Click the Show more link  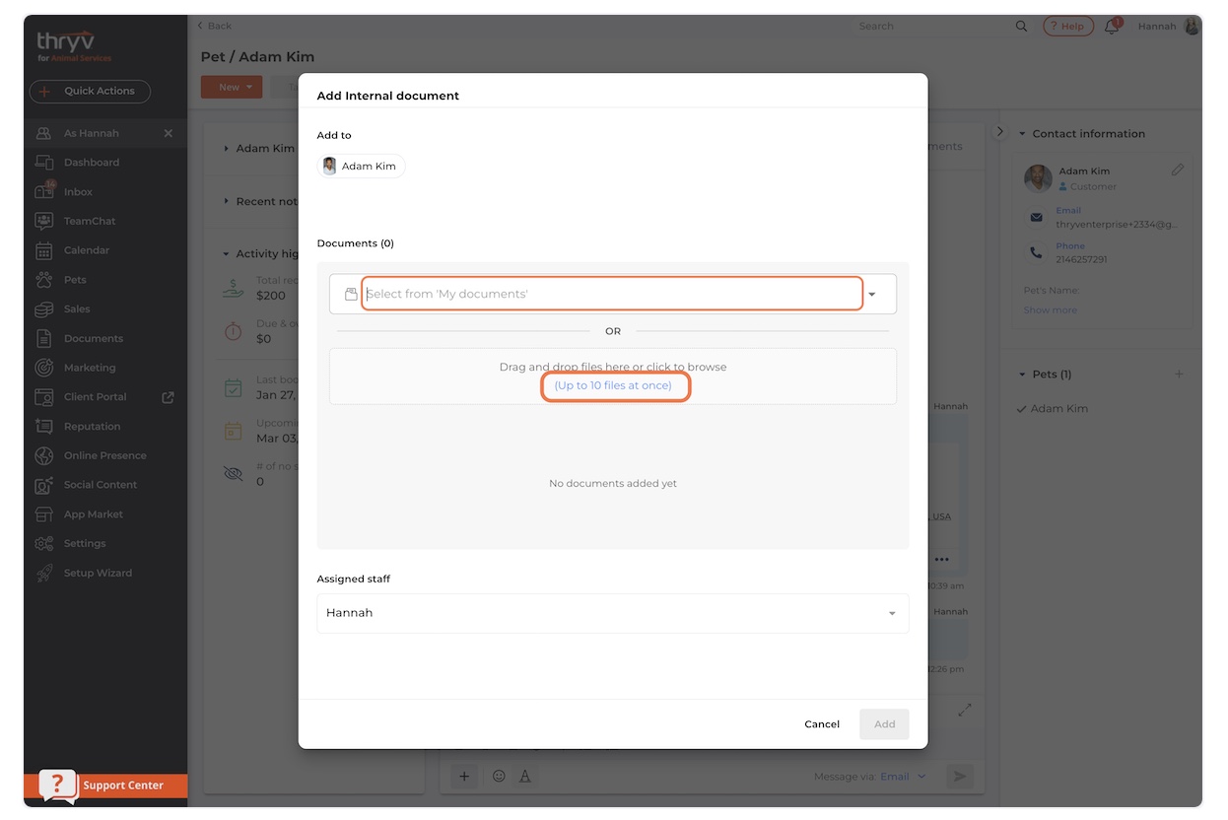[x=1050, y=310]
